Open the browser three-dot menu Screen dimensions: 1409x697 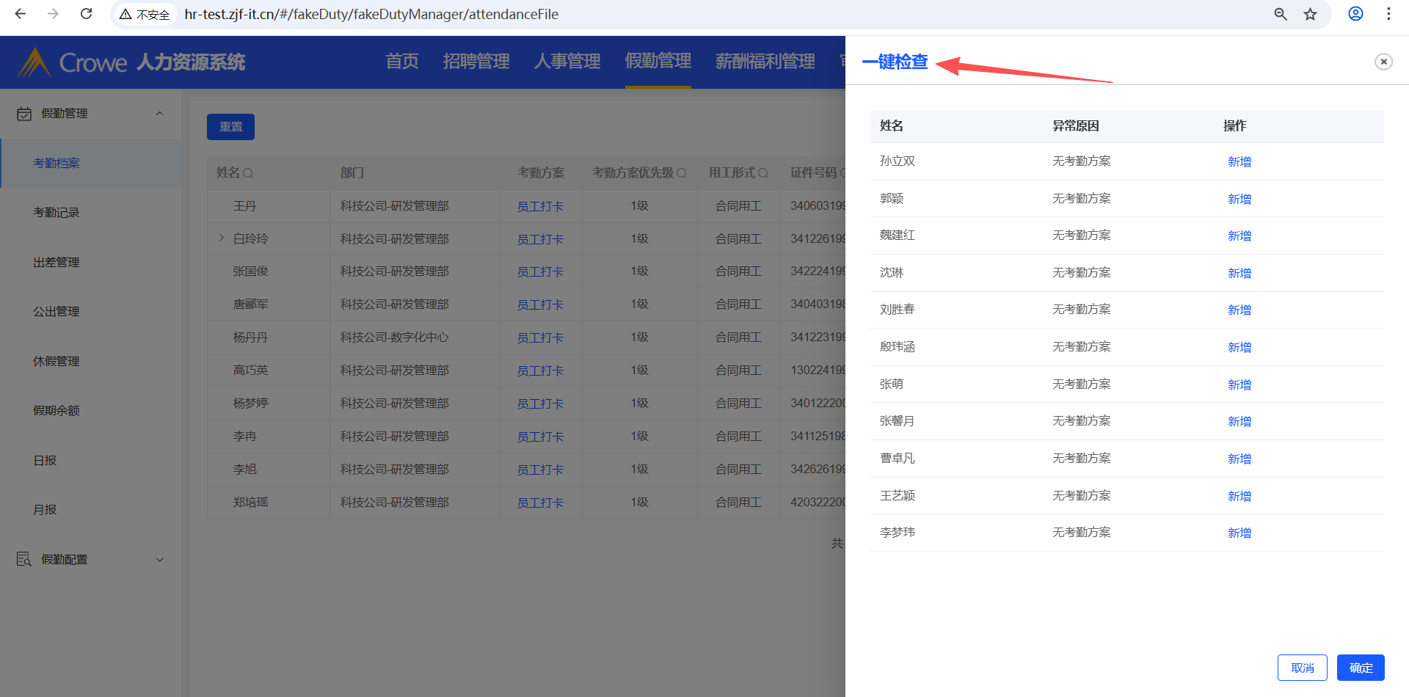pyautogui.click(x=1388, y=14)
